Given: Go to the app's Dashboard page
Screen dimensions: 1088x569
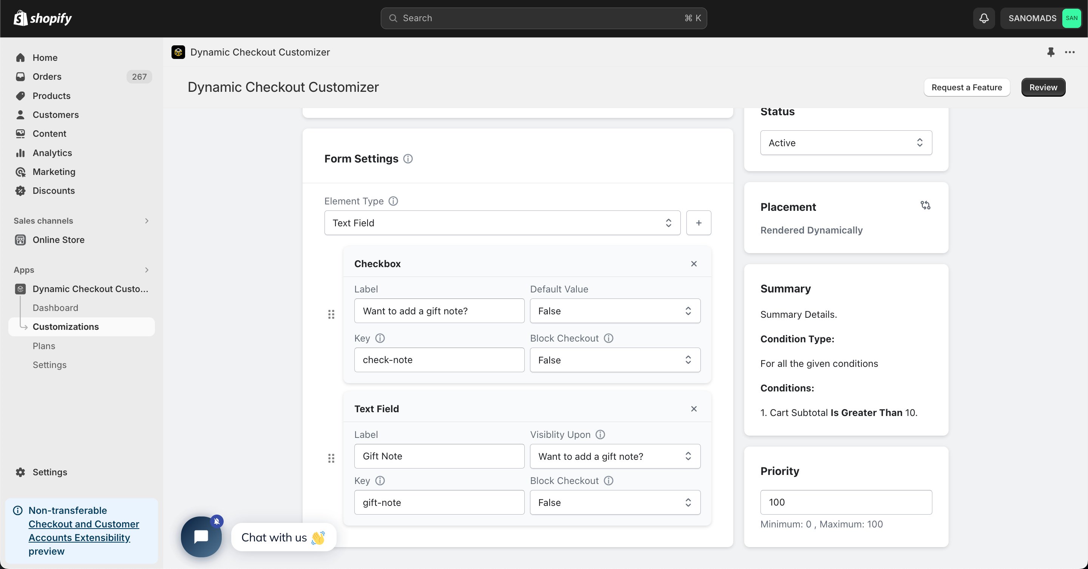Looking at the screenshot, I should pos(55,308).
